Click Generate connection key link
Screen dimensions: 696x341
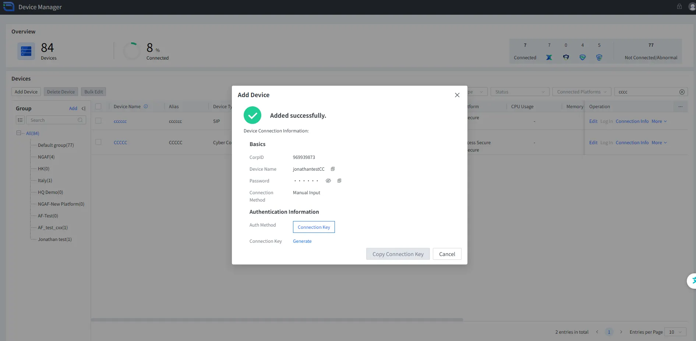point(302,241)
